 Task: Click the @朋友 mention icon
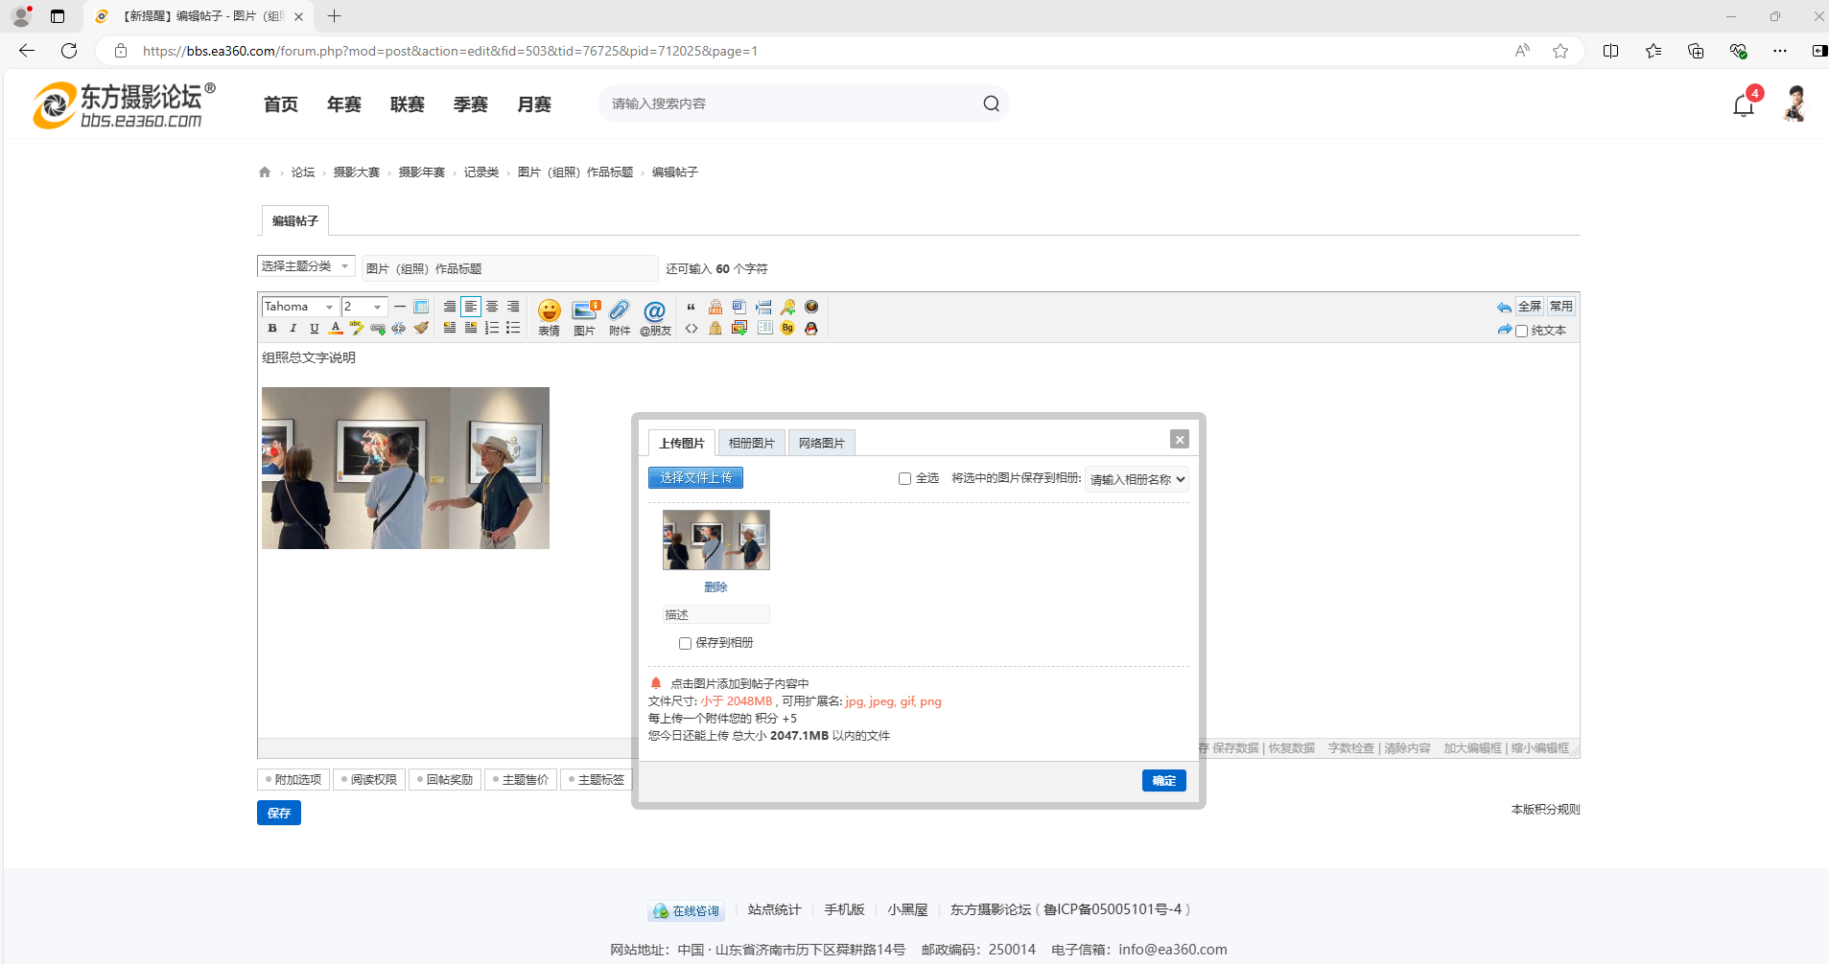click(x=655, y=316)
